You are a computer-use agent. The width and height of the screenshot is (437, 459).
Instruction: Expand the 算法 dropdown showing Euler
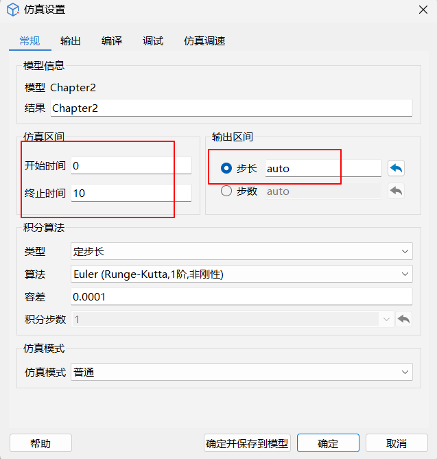241,274
